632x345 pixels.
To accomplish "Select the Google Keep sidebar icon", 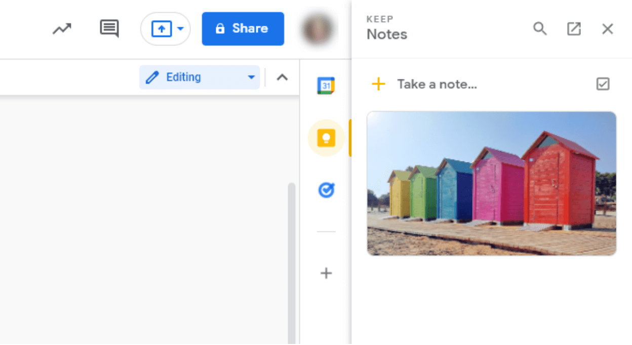I will click(326, 137).
